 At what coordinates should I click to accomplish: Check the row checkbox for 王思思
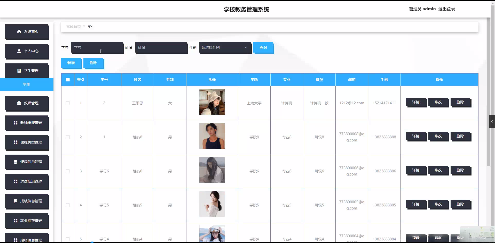point(68,103)
